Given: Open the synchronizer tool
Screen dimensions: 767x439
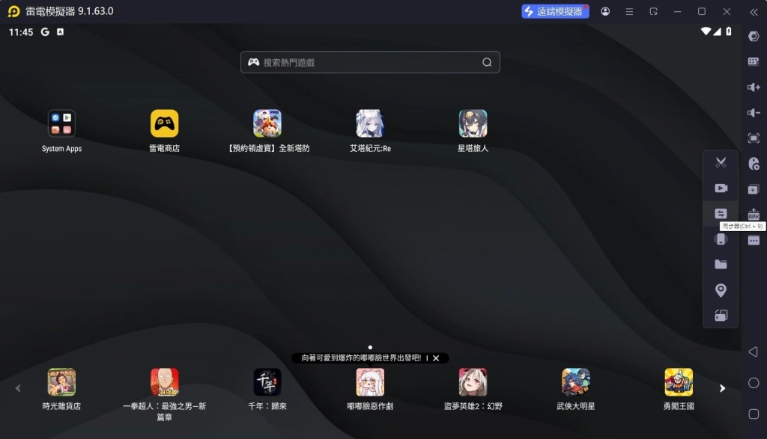Looking at the screenshot, I should tap(721, 214).
